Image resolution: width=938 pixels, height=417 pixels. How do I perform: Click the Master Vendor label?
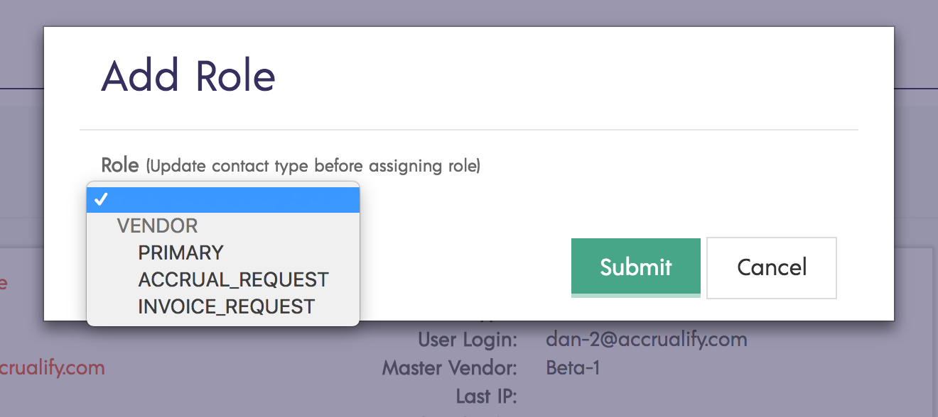click(449, 368)
